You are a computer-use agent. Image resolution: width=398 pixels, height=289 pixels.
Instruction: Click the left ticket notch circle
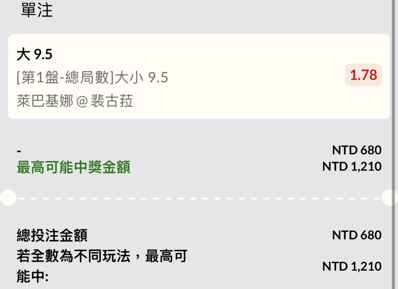(x=7, y=198)
